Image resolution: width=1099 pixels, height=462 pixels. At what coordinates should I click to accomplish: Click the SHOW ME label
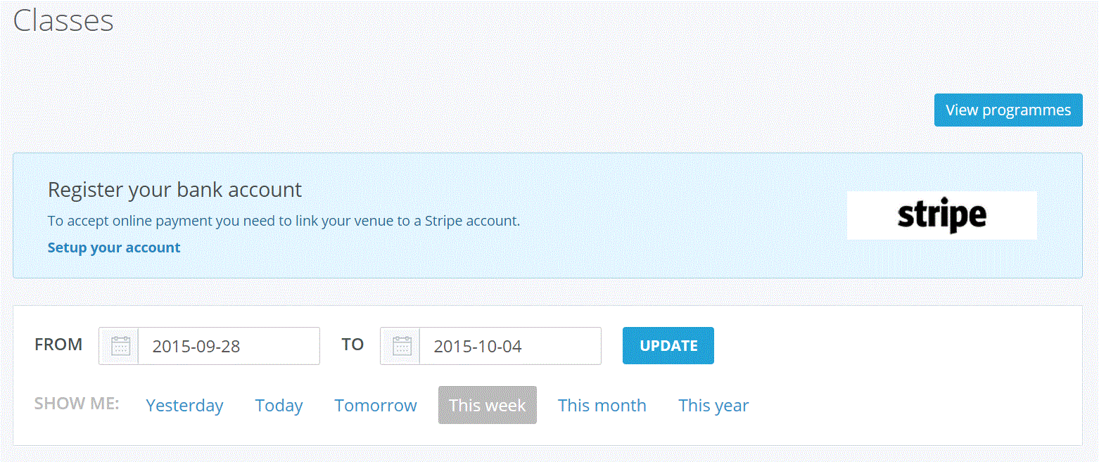pyautogui.click(x=77, y=404)
